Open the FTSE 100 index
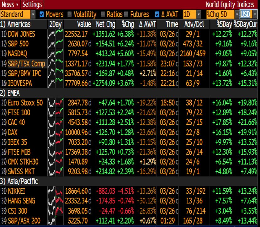 pyautogui.click(x=19, y=113)
